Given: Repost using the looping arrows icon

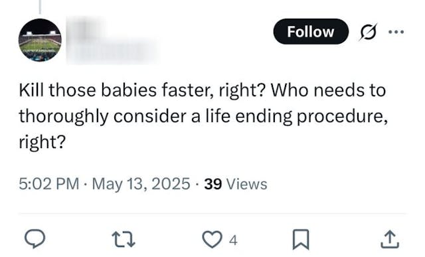Looking at the screenshot, I should (124, 239).
